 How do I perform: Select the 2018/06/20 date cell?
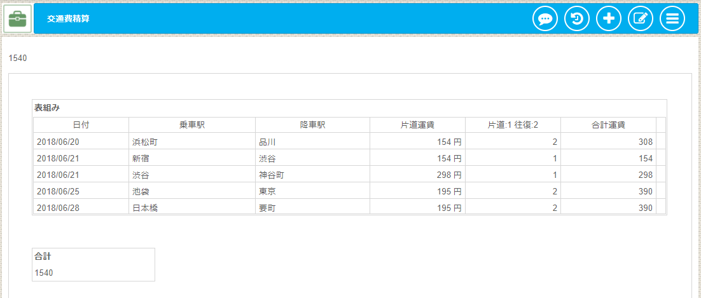click(81, 142)
